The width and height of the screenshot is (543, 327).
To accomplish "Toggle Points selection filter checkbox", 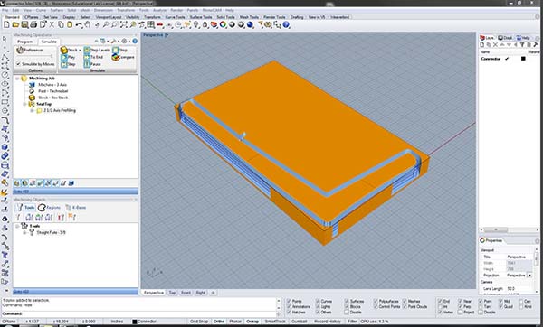I will click(x=289, y=301).
